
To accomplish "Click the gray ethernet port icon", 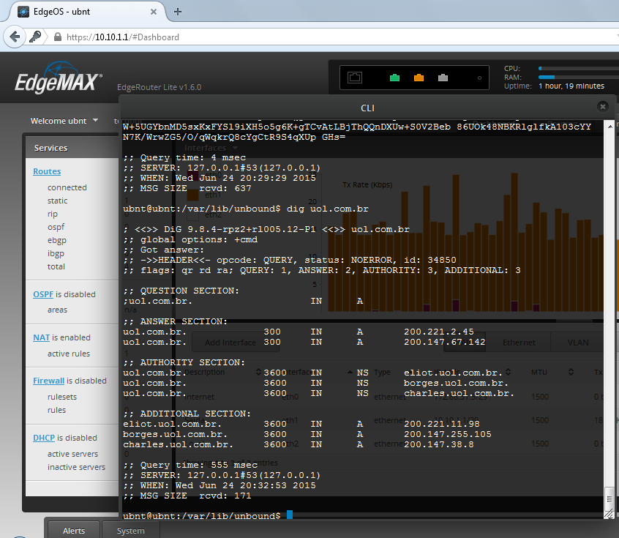I will tap(443, 77).
